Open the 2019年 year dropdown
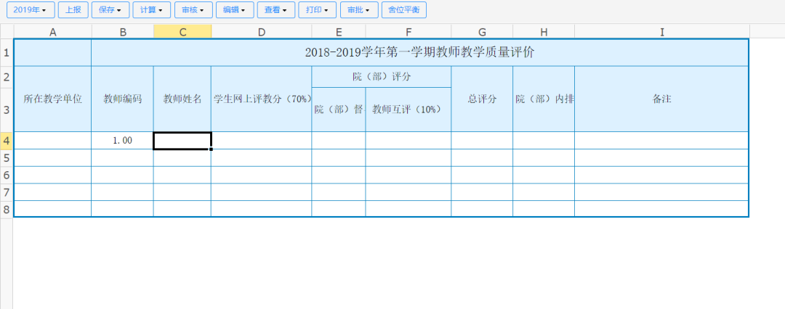The height and width of the screenshot is (309, 785). click(30, 10)
